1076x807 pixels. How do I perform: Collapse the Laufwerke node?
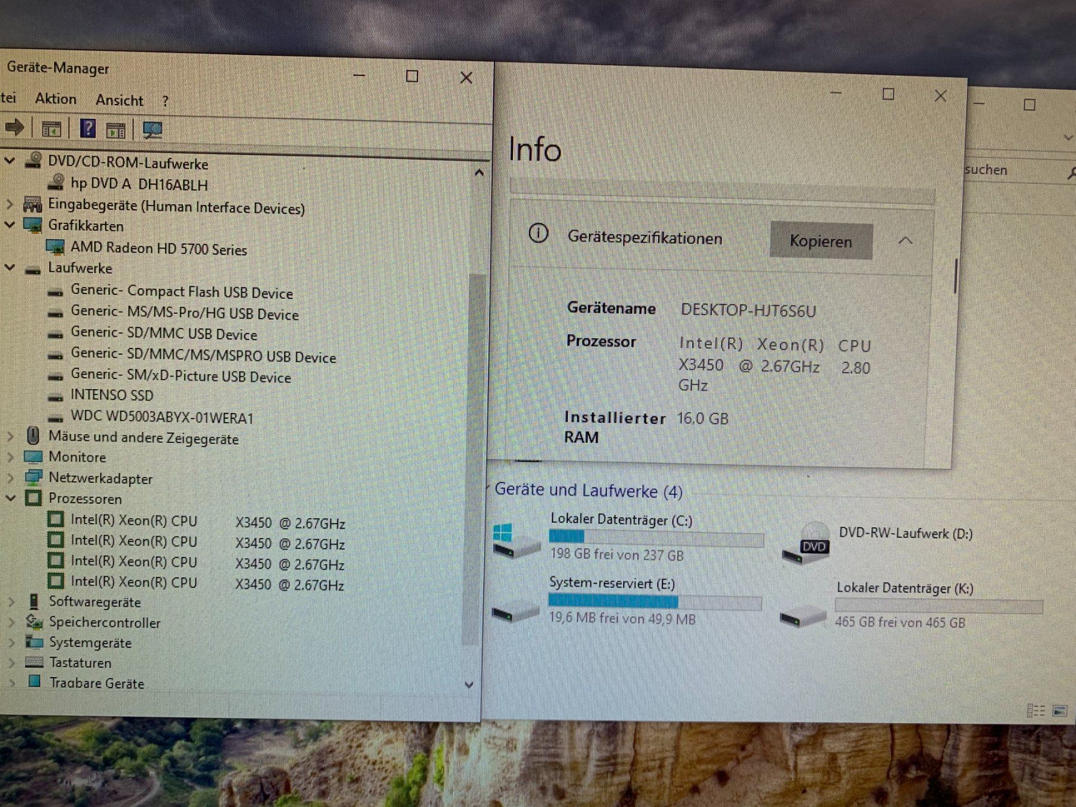(x=10, y=267)
